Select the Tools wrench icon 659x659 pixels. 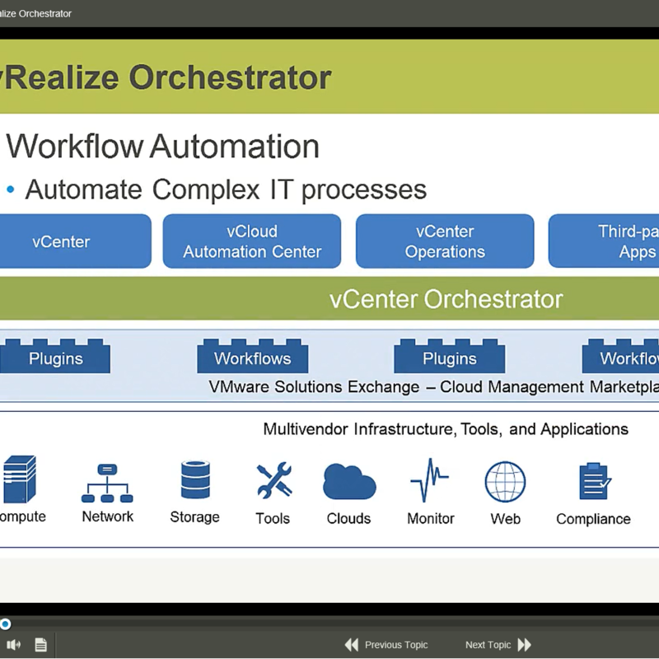(273, 481)
